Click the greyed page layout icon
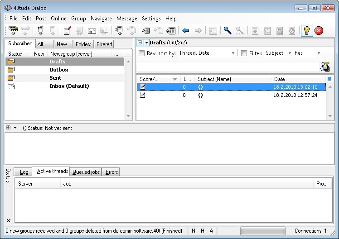Screen dimensions: 339x239 (213, 31)
